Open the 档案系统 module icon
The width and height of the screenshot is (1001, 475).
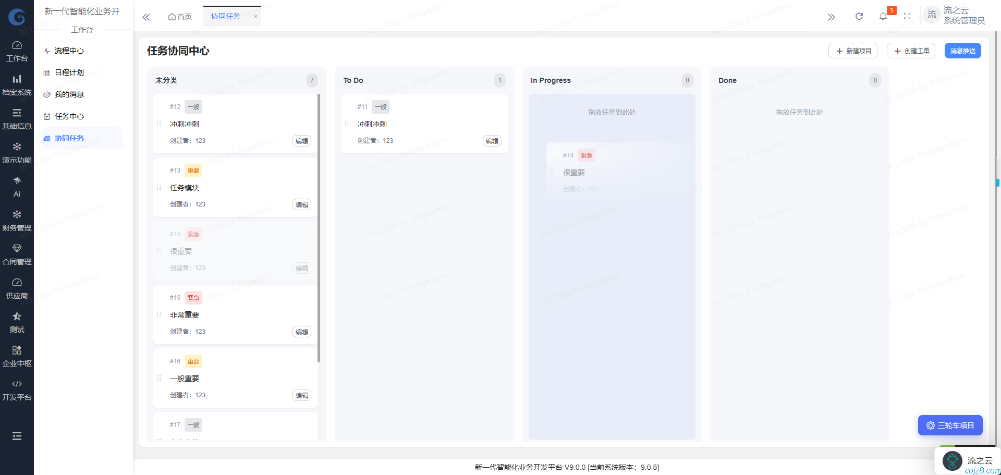coord(17,84)
